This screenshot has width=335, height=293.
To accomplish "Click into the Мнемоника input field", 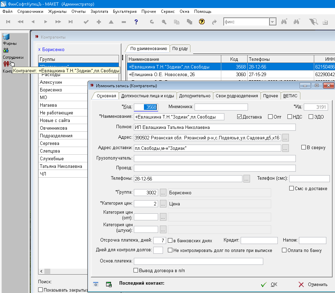I will click(x=221, y=107).
